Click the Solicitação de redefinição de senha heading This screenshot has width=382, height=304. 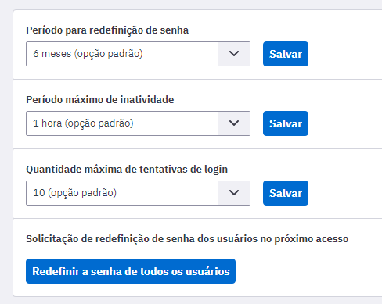[x=187, y=239]
